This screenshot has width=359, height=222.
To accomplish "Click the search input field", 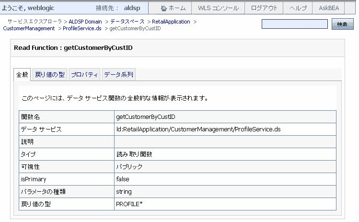I will tap(295, 24).
